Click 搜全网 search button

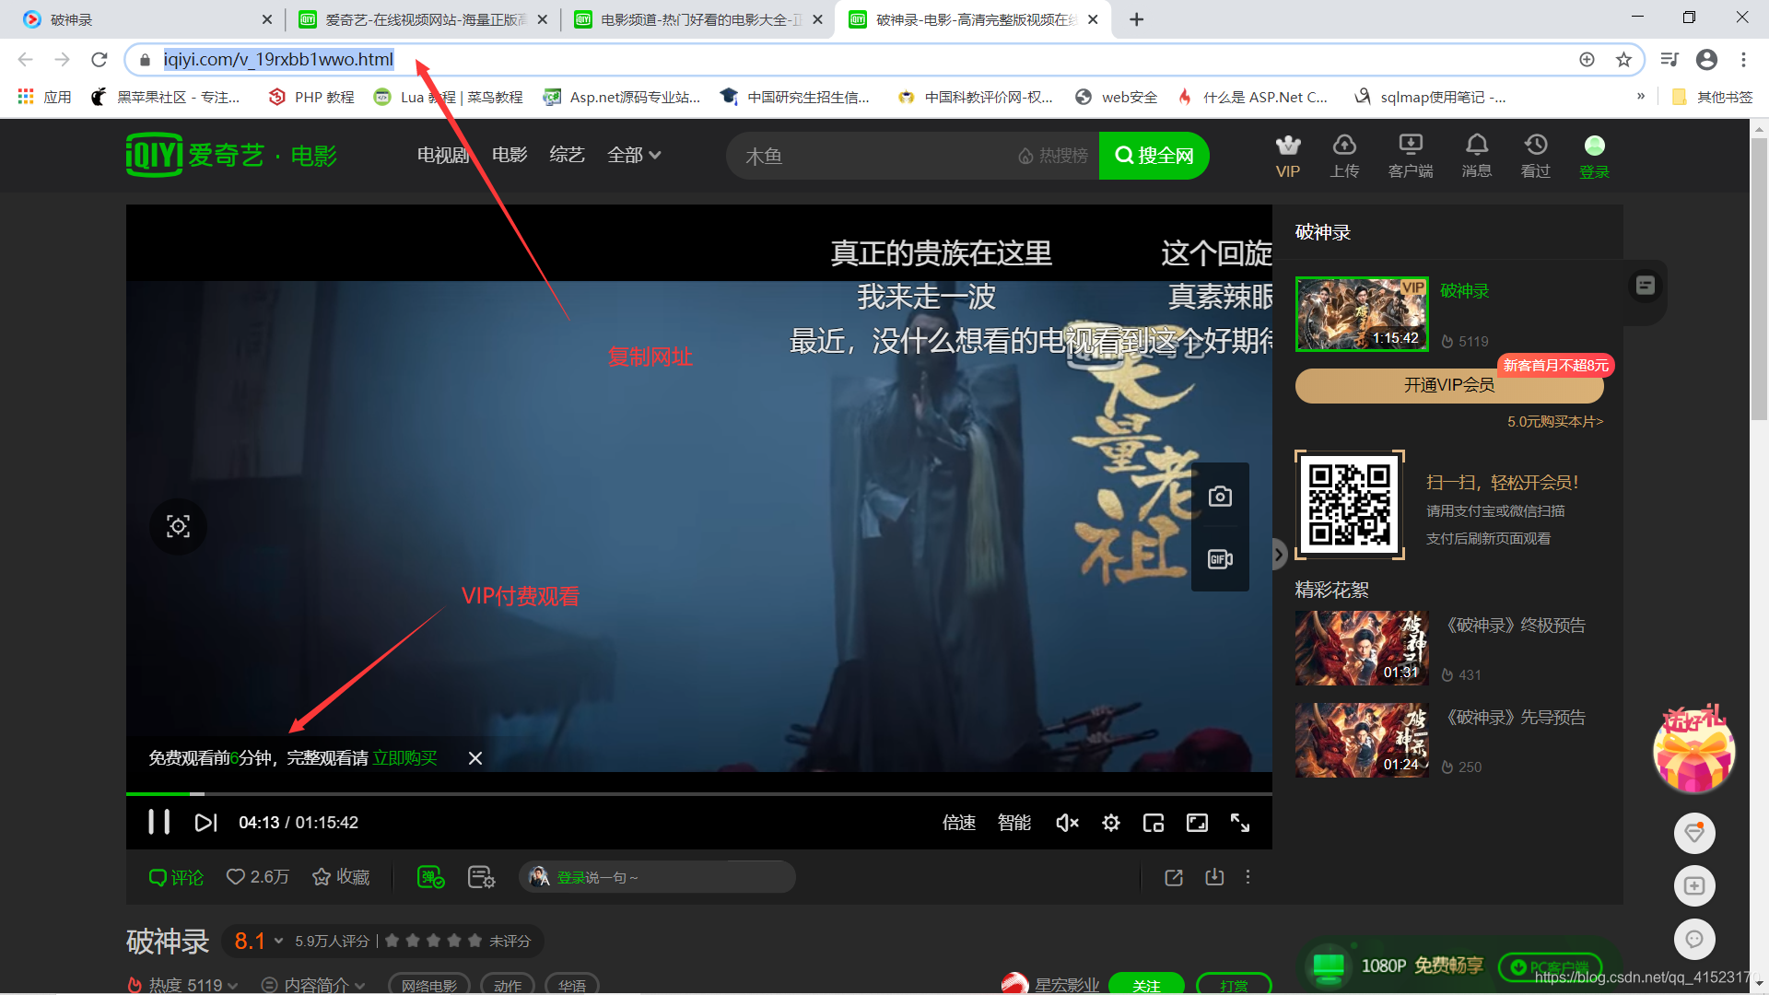coord(1154,156)
